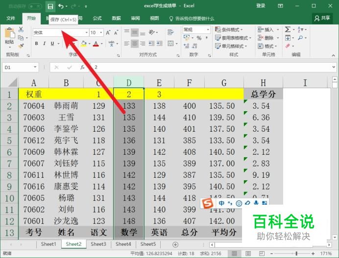Toggle align right

pos(143,44)
